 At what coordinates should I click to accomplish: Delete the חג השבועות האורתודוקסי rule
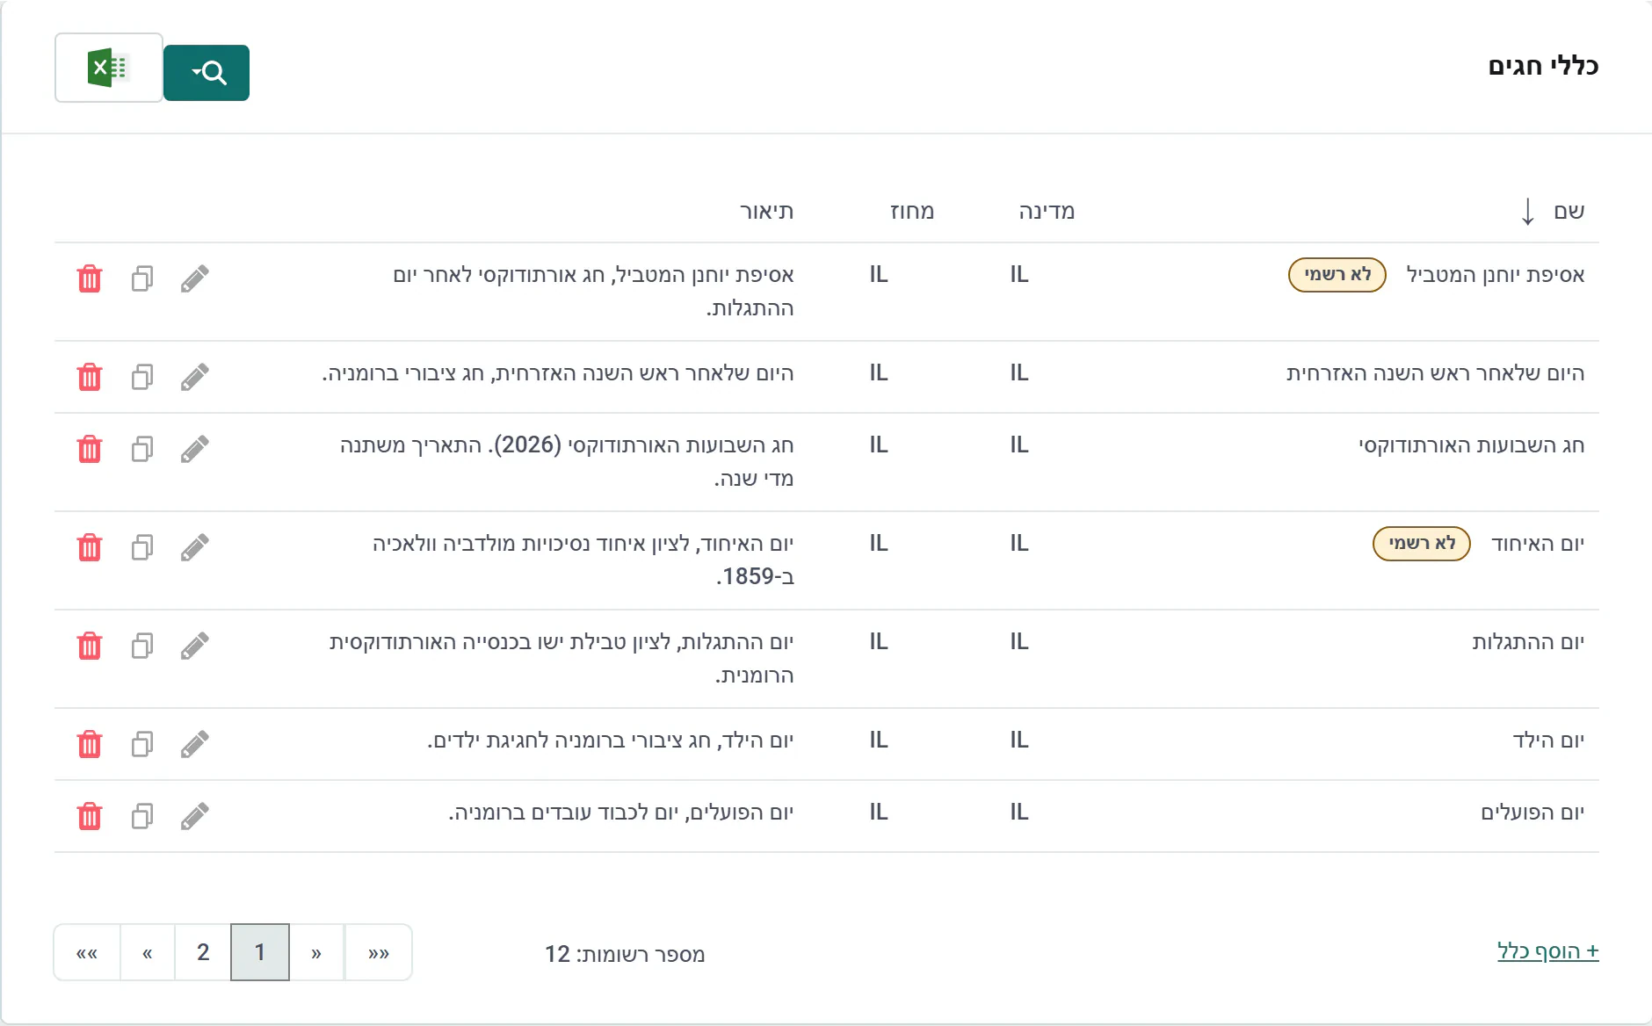click(90, 449)
